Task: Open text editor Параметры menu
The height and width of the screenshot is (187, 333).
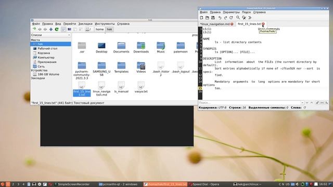Action: [231, 12]
